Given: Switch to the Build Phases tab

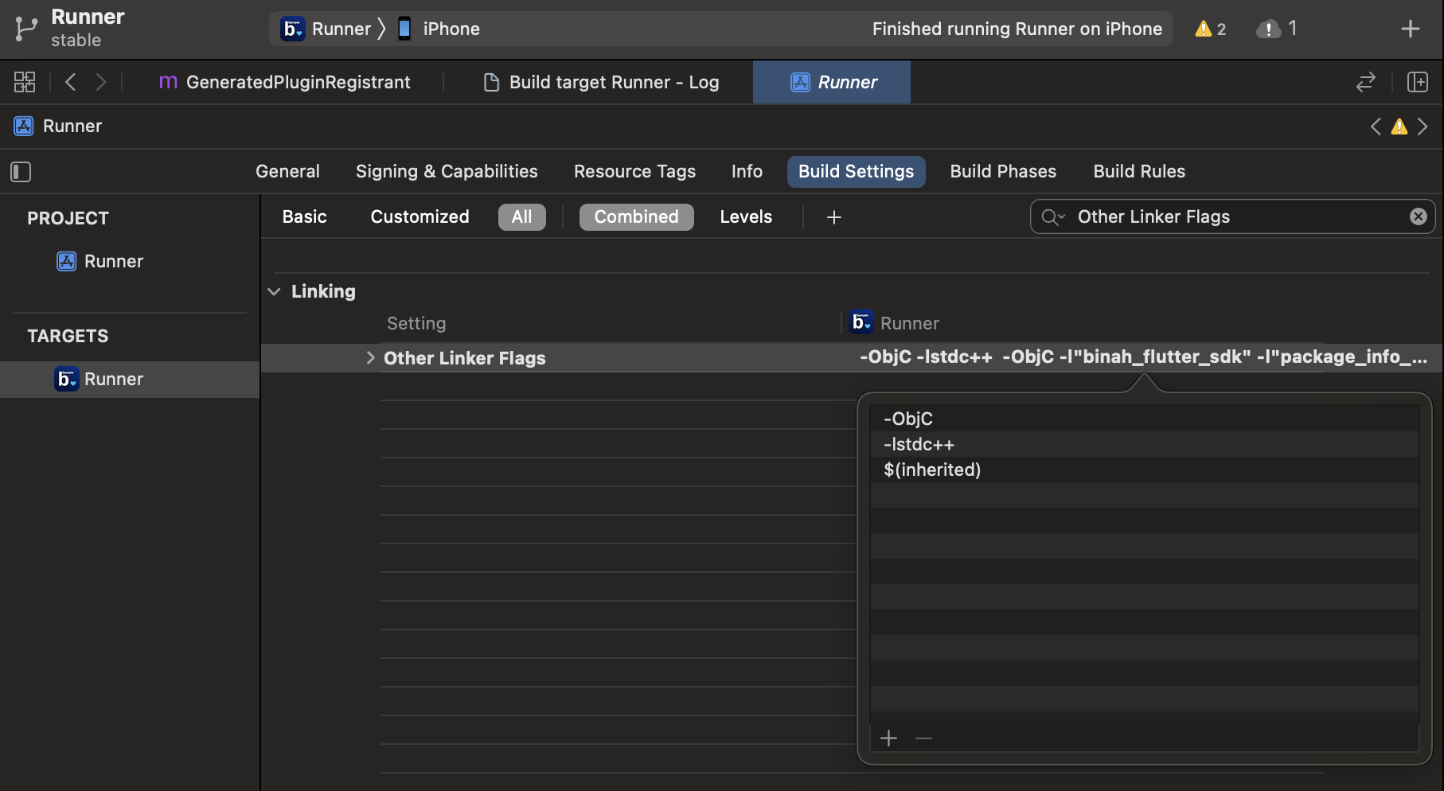Looking at the screenshot, I should coord(1003,171).
